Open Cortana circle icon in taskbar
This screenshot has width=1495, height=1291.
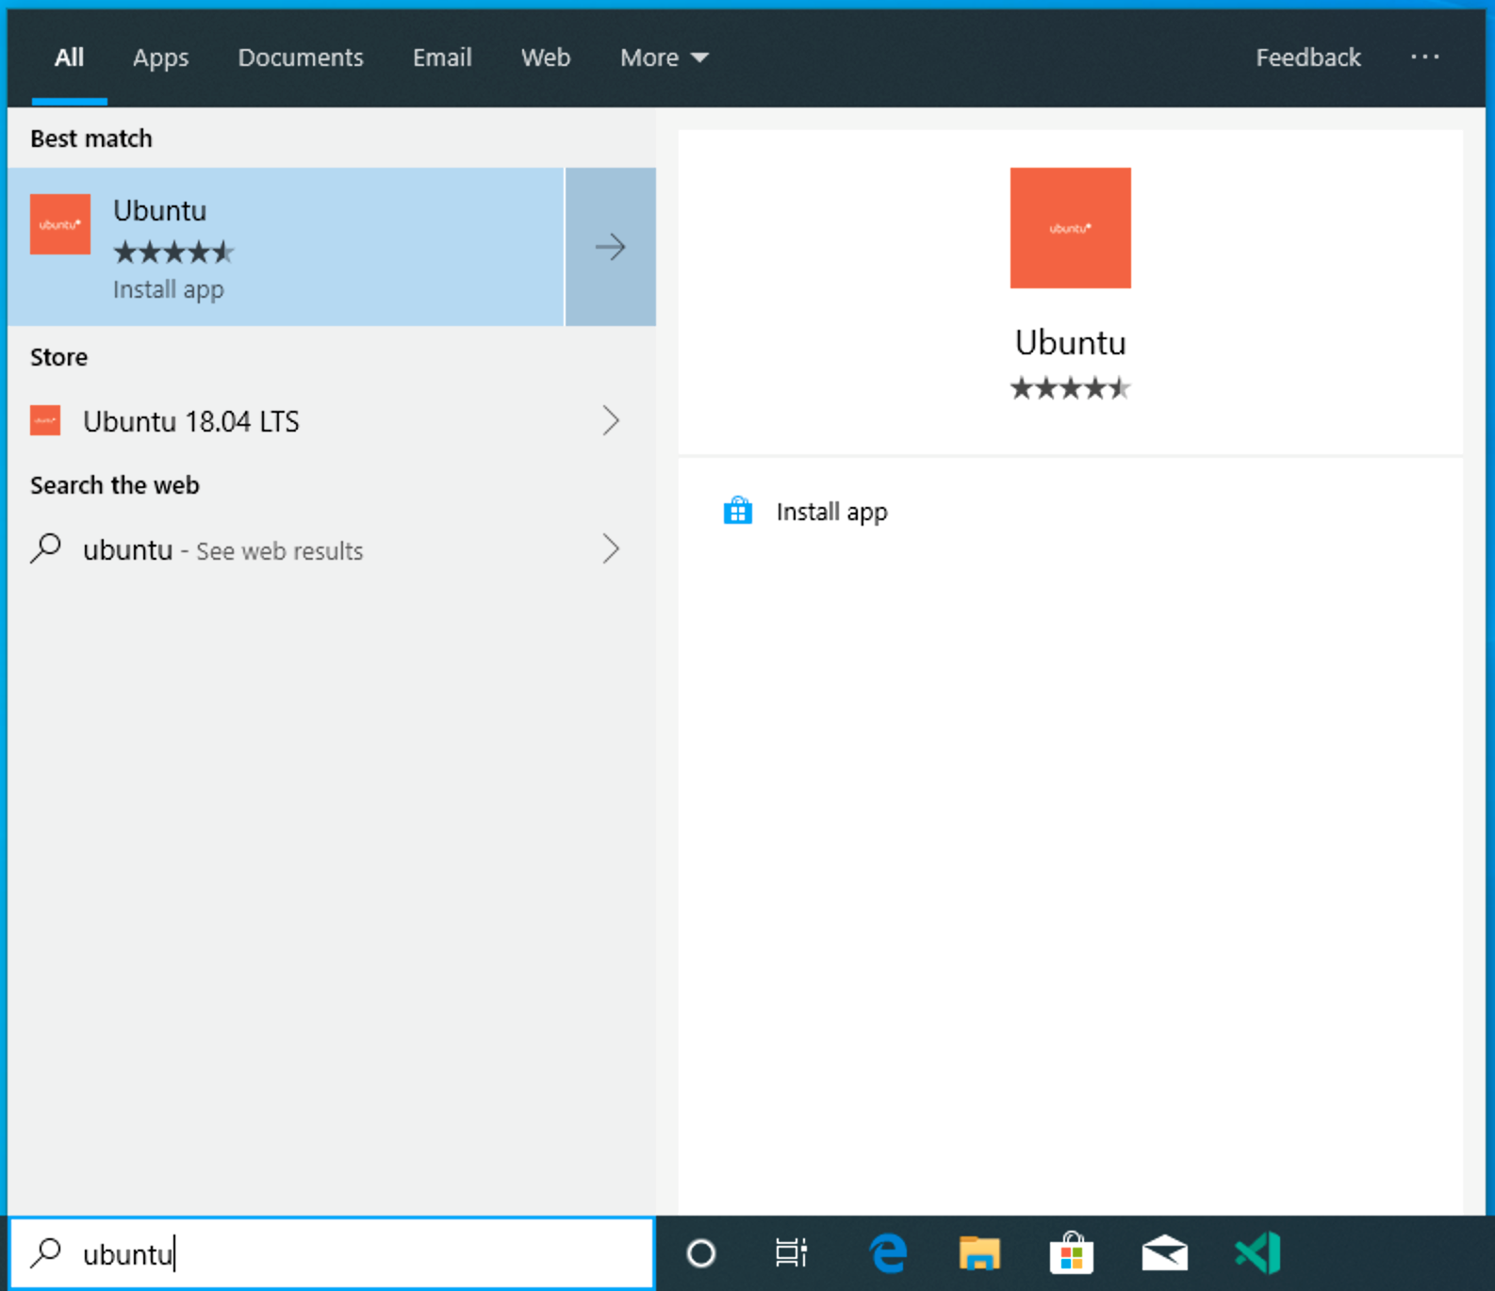pos(700,1253)
